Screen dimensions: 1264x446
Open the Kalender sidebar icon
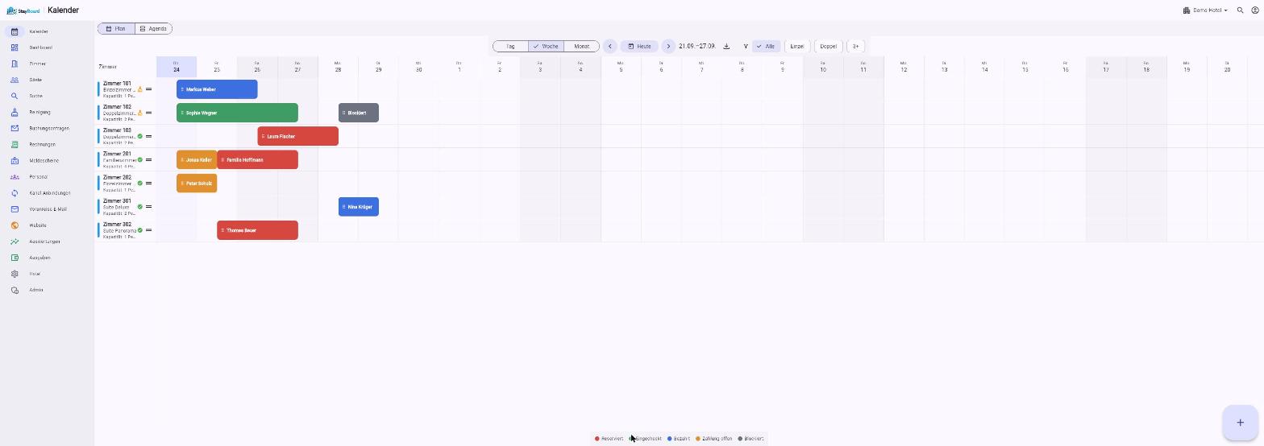[x=15, y=31]
